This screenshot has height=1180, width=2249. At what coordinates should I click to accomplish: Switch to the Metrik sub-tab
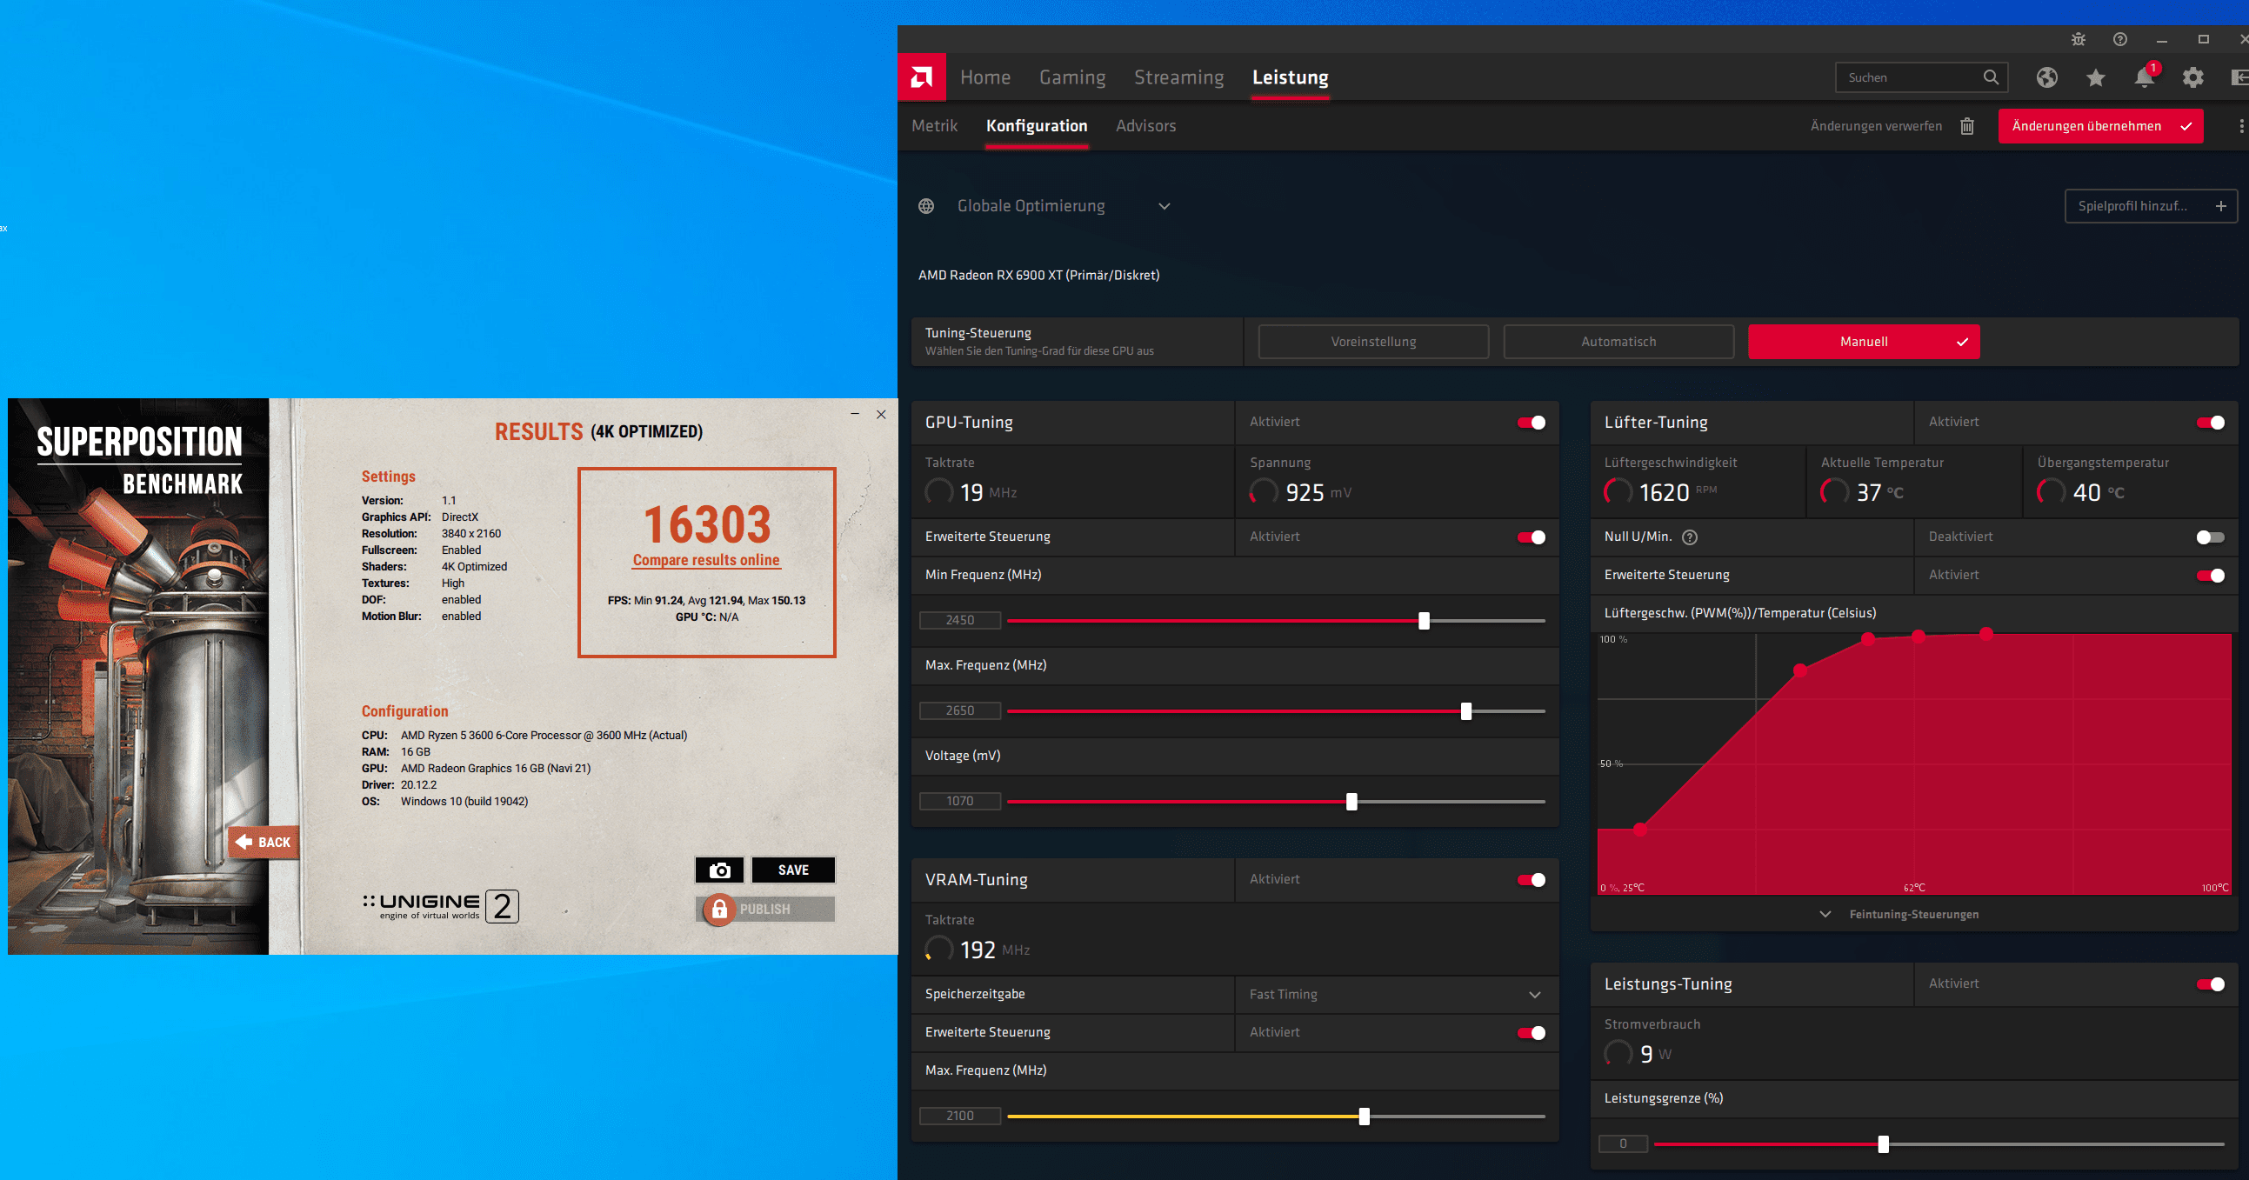click(934, 126)
